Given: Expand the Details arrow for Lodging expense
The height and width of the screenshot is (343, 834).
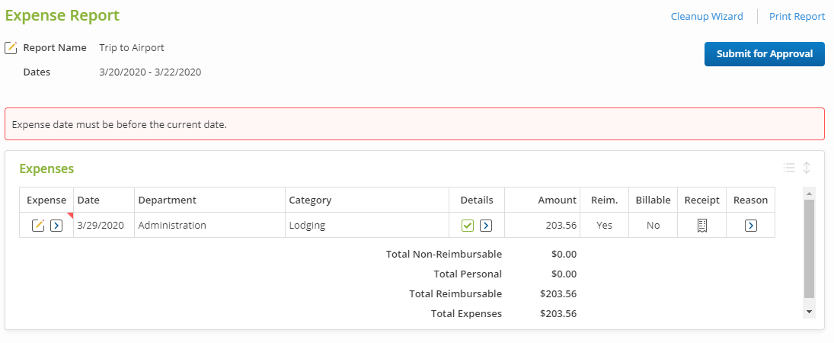Looking at the screenshot, I should (486, 226).
